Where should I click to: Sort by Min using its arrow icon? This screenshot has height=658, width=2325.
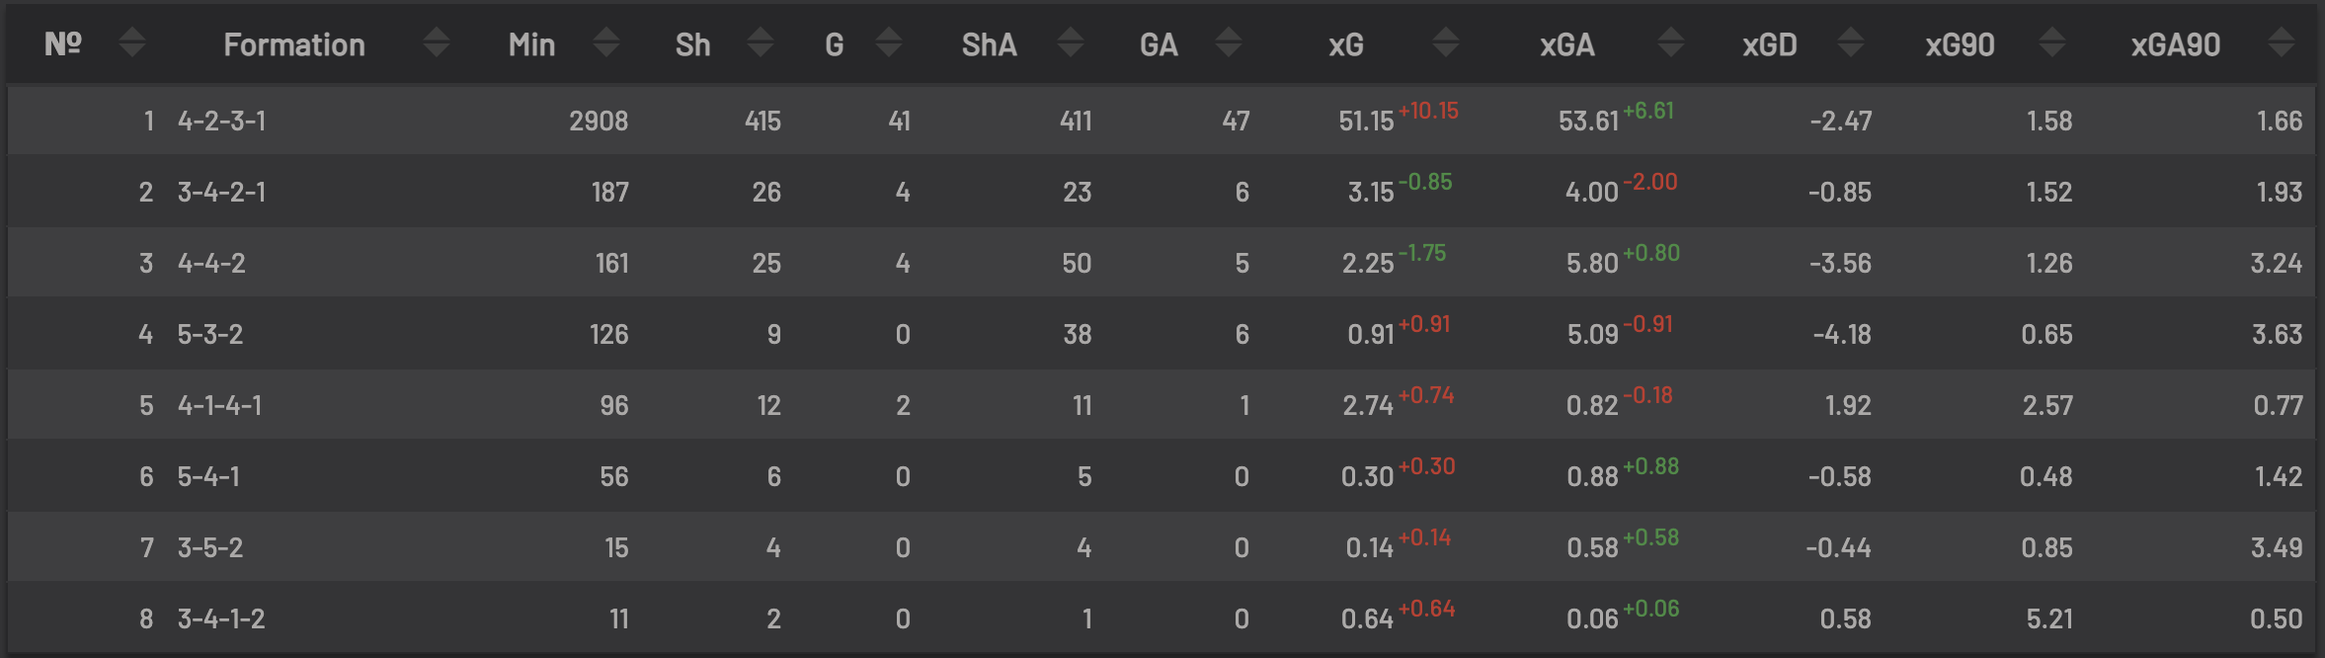[606, 42]
